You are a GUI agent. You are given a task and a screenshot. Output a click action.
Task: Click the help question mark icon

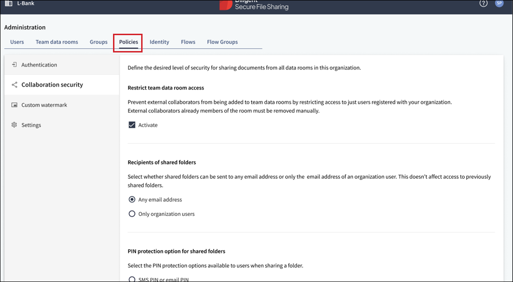(x=483, y=4)
